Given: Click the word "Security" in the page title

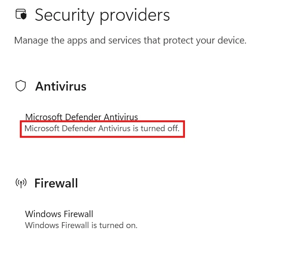Looking at the screenshot, I should pyautogui.click(x=65, y=15).
